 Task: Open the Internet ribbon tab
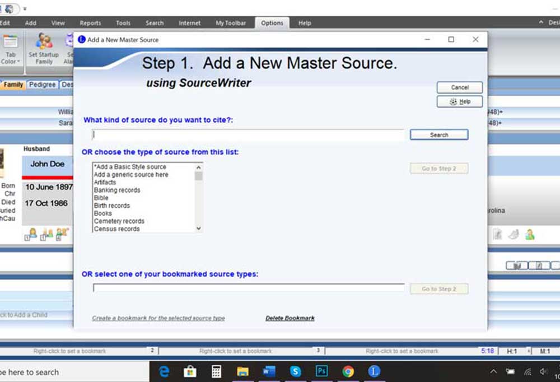[x=190, y=23]
